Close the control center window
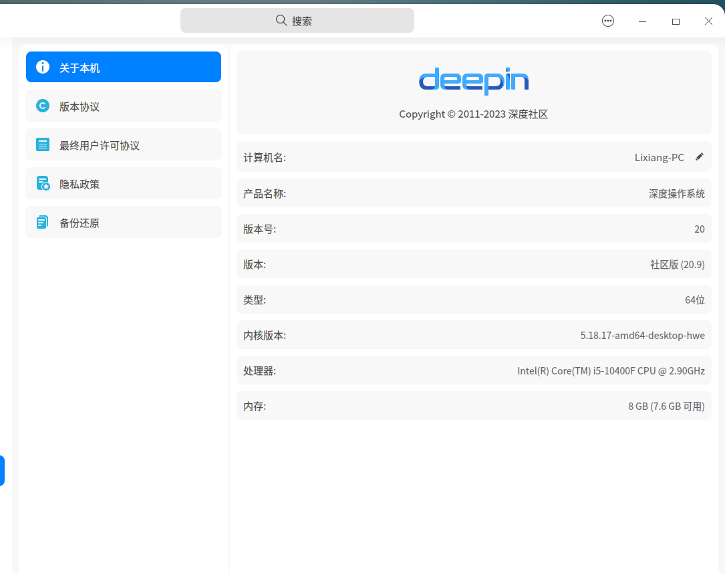This screenshot has height=573, width=725. pyautogui.click(x=708, y=21)
